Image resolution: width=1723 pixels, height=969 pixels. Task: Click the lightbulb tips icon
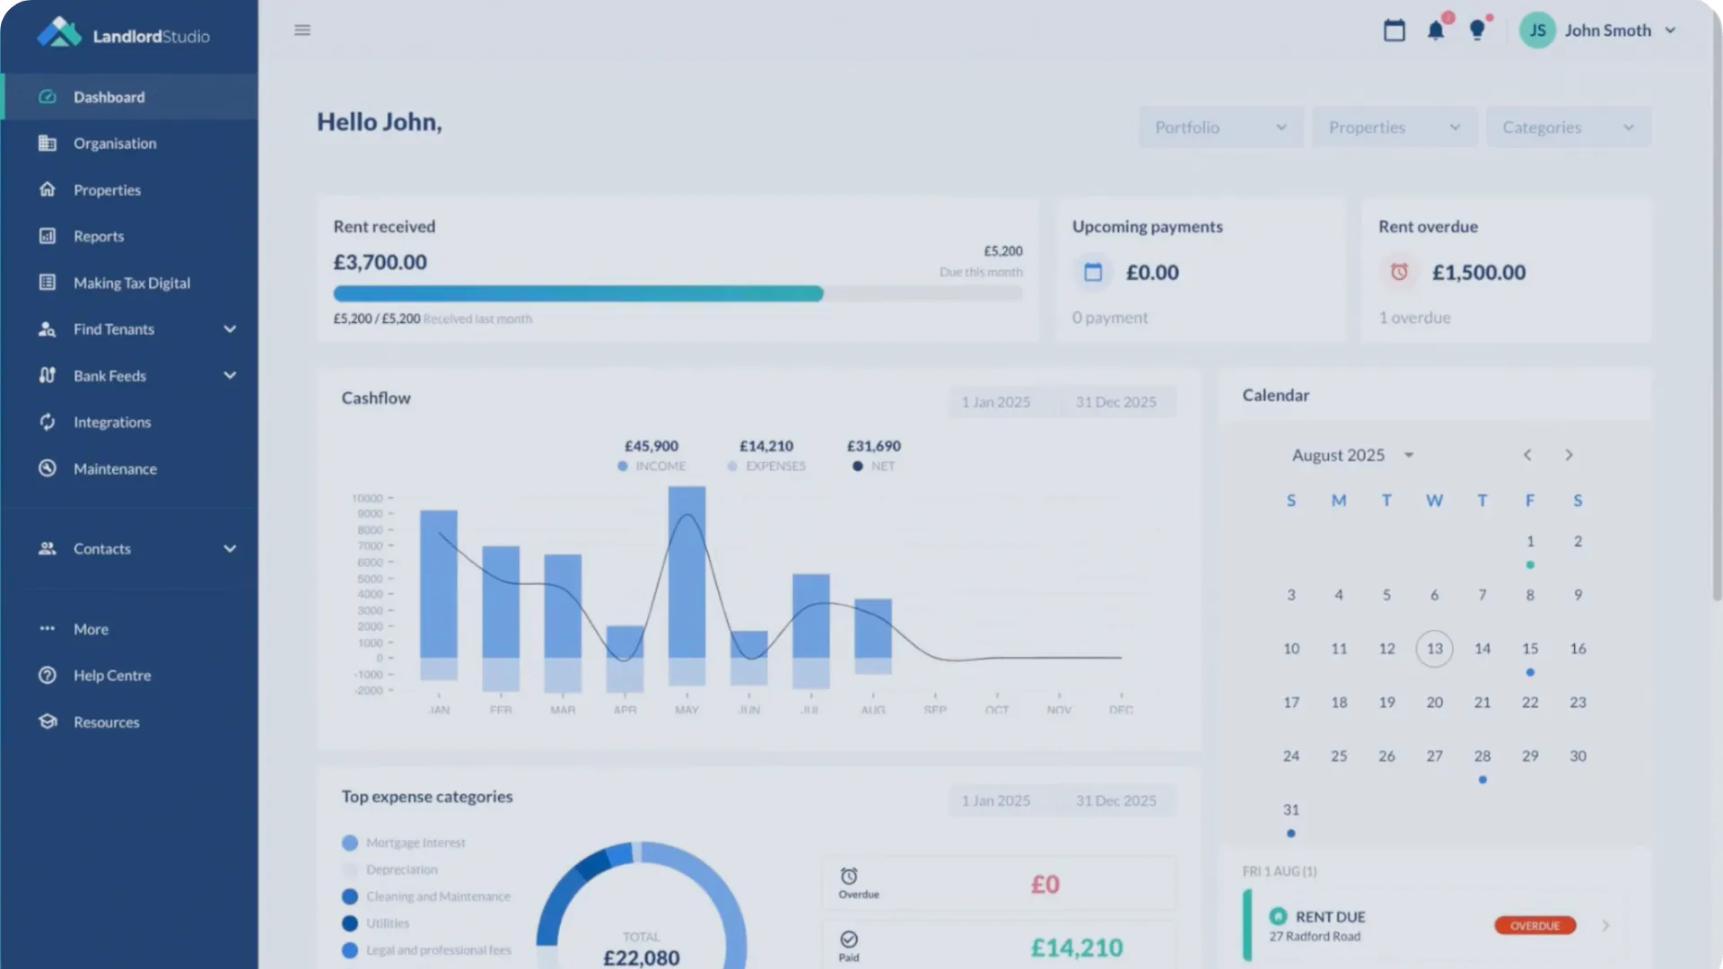(1477, 31)
